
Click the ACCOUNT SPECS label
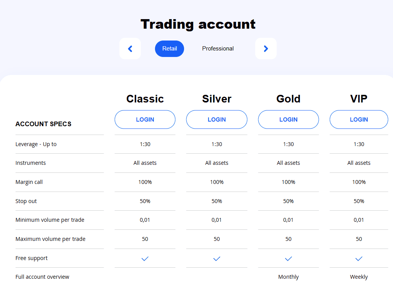click(x=43, y=124)
